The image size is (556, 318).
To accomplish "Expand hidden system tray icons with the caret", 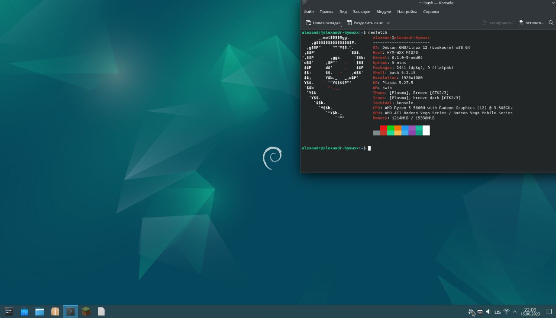I will tap(514, 312).
